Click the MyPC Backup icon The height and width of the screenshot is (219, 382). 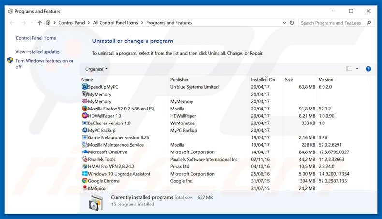[85, 130]
